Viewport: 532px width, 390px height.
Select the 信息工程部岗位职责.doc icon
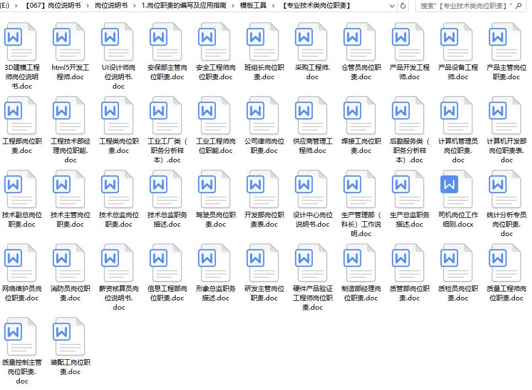click(166, 262)
